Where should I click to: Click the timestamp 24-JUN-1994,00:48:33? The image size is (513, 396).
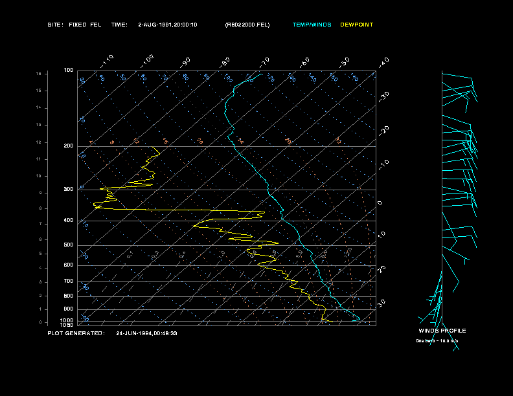point(146,333)
